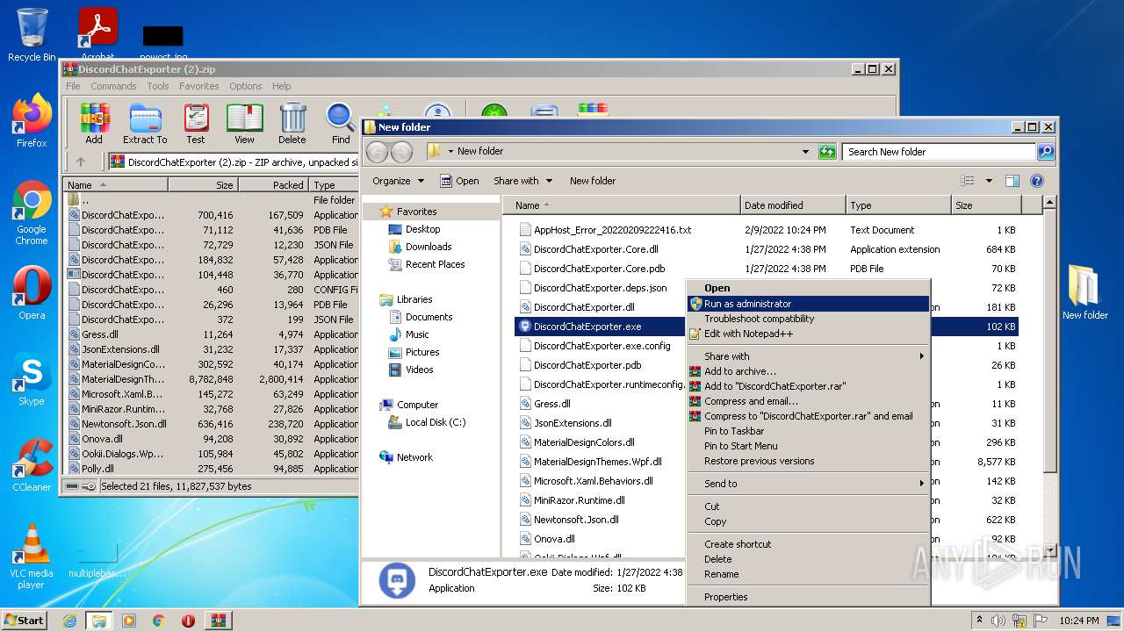Choose Restore previous versions
This screenshot has height=632, width=1124.
pos(808,461)
